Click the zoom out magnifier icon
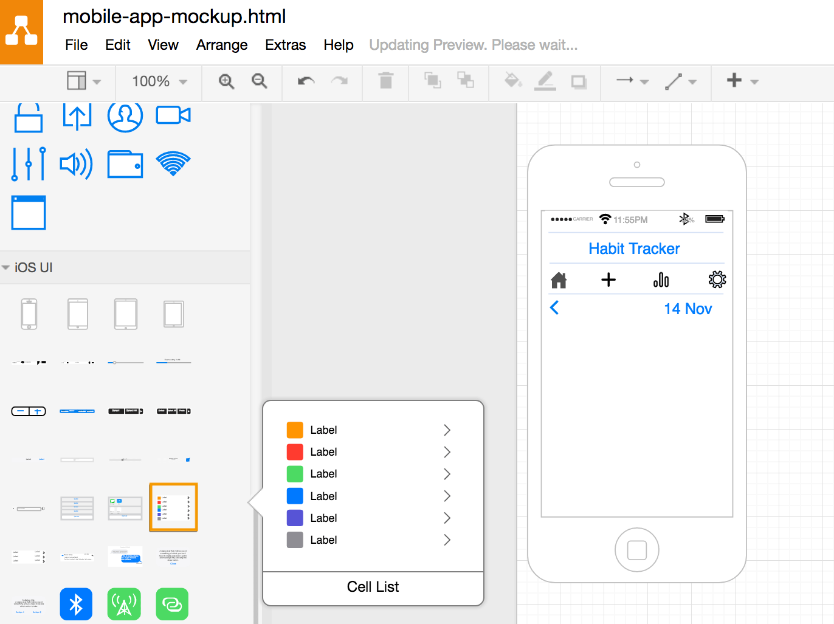834x624 pixels. click(x=260, y=81)
